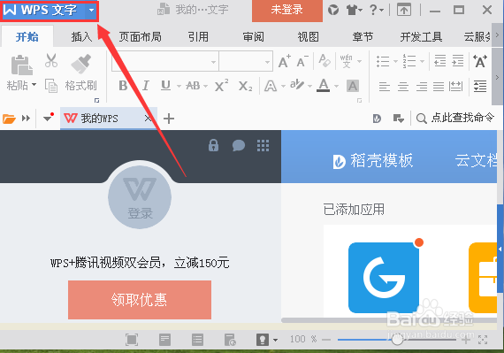Toggle AB strikethrough formatting
Screen dimensions: 504x353
tap(193, 86)
